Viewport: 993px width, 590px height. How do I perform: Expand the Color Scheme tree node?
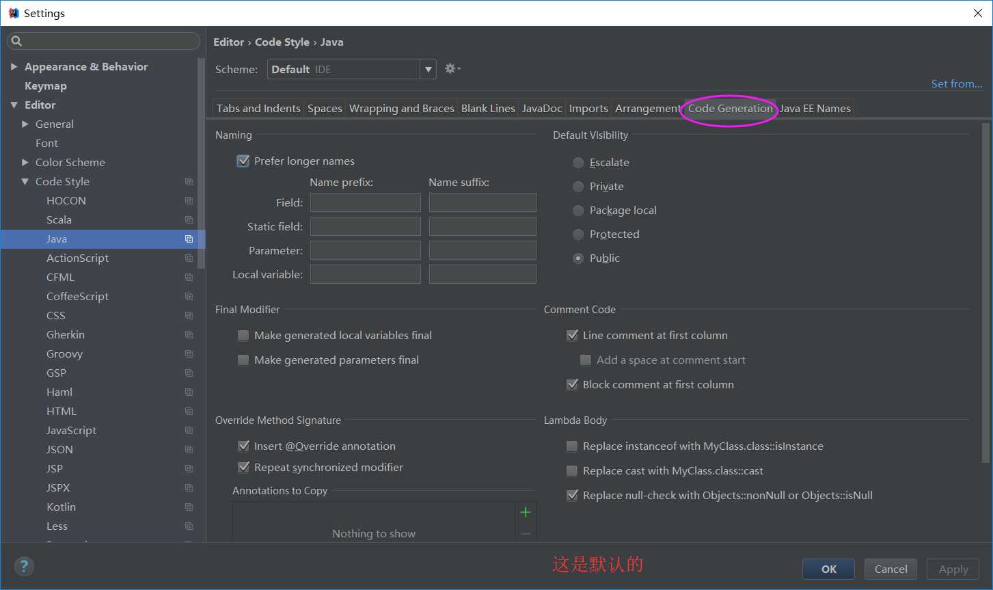(x=25, y=162)
